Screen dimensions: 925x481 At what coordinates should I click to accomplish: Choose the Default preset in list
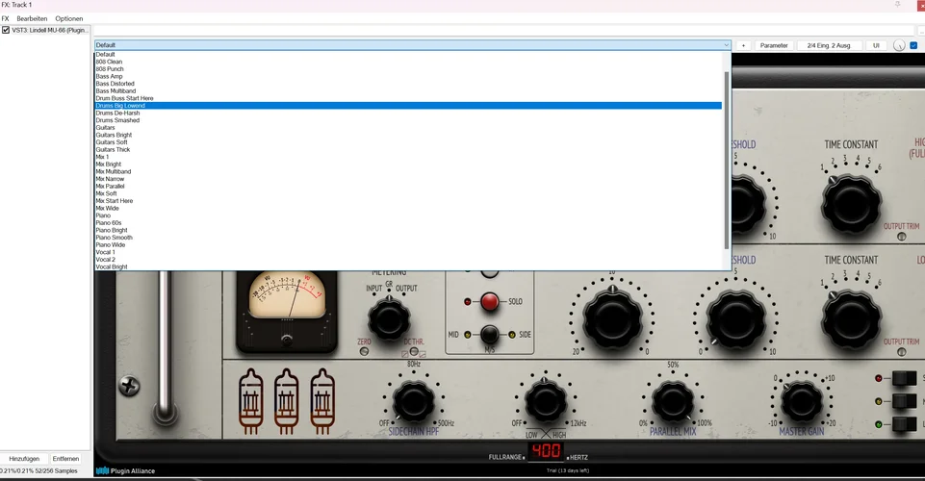408,54
